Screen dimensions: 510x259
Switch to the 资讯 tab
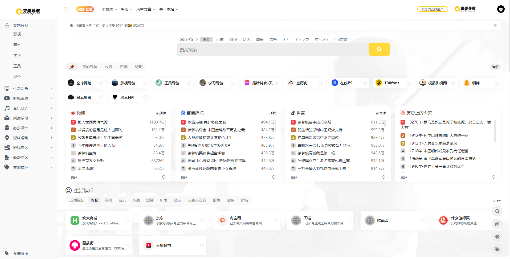pyautogui.click(x=124, y=67)
